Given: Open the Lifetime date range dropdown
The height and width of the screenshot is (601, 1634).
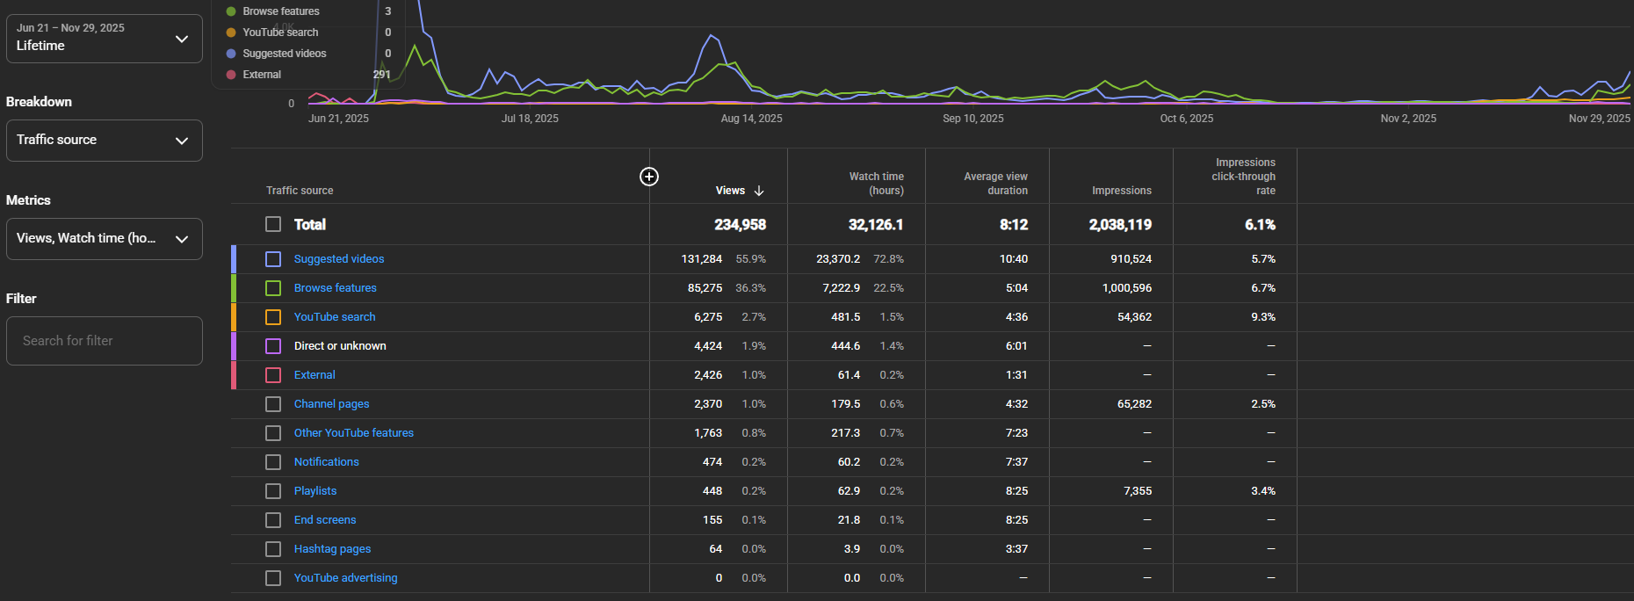Looking at the screenshot, I should pos(104,38).
